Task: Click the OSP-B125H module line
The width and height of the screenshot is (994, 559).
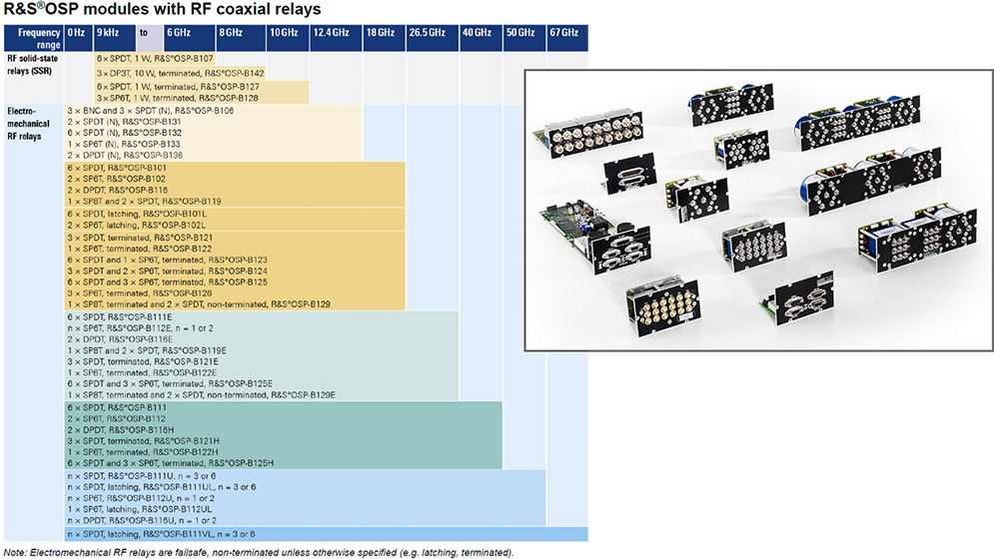Action: coord(171,463)
